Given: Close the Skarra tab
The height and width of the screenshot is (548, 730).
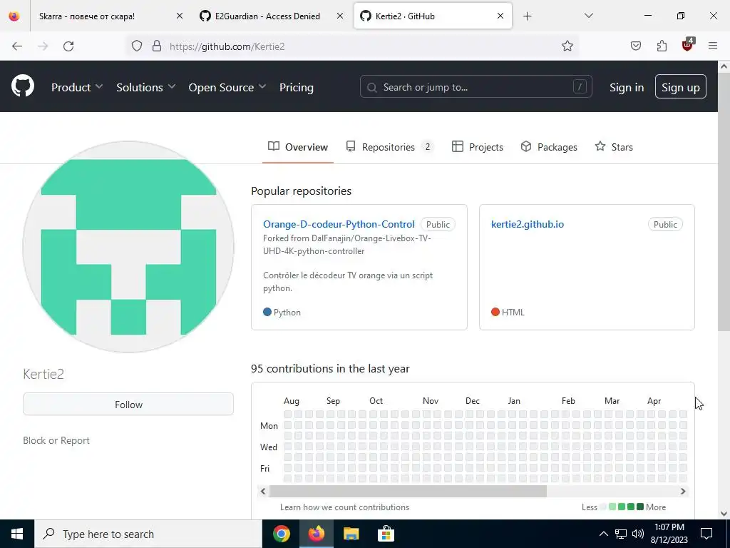Looking at the screenshot, I should coord(180,16).
